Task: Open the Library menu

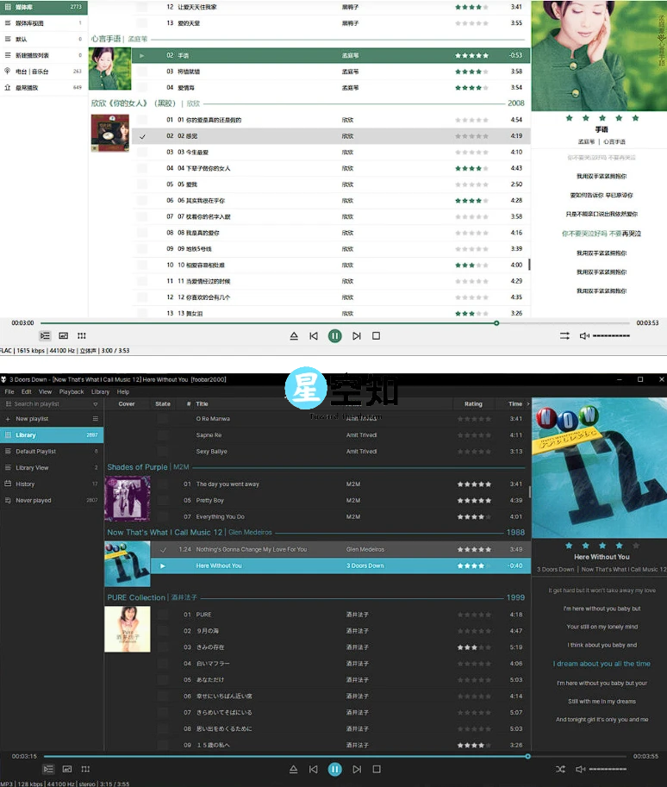Action: point(100,392)
